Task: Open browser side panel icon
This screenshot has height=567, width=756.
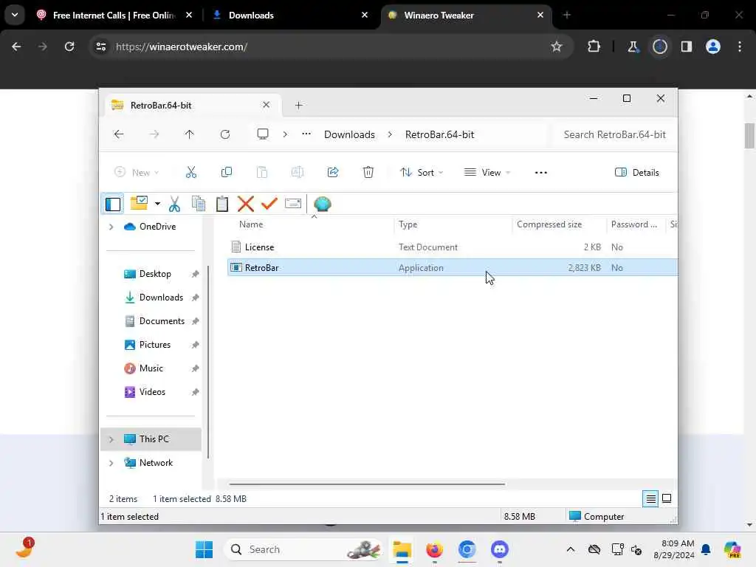Action: [x=686, y=47]
